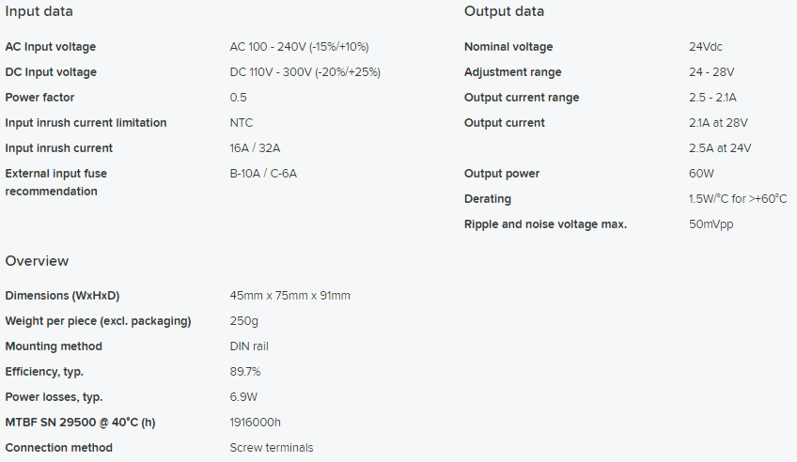Click the 2.5A at 24V text
The height and width of the screenshot is (462, 797).
click(x=720, y=148)
